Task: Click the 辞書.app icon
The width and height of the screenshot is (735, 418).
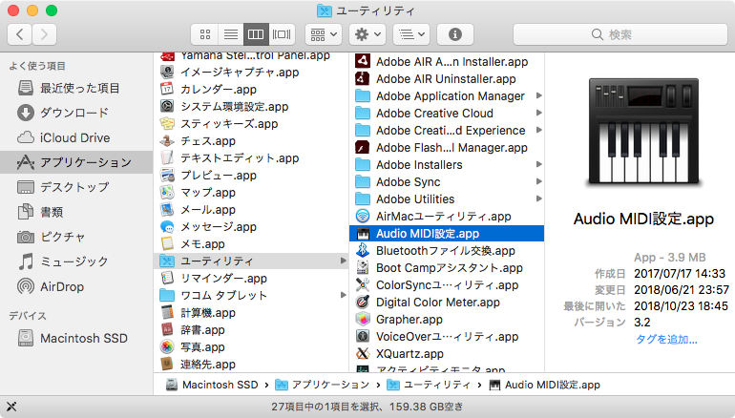Action: pyautogui.click(x=167, y=329)
